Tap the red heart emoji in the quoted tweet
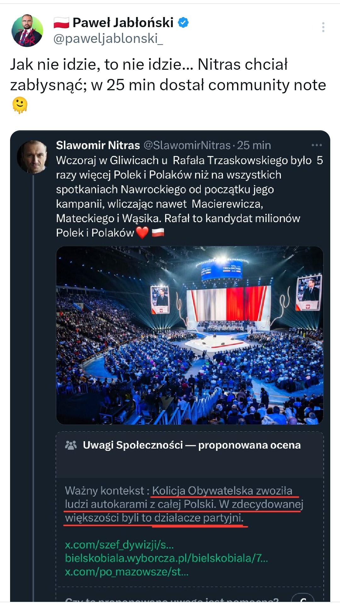Image resolution: width=340 pixels, height=605 pixels. tap(142, 233)
